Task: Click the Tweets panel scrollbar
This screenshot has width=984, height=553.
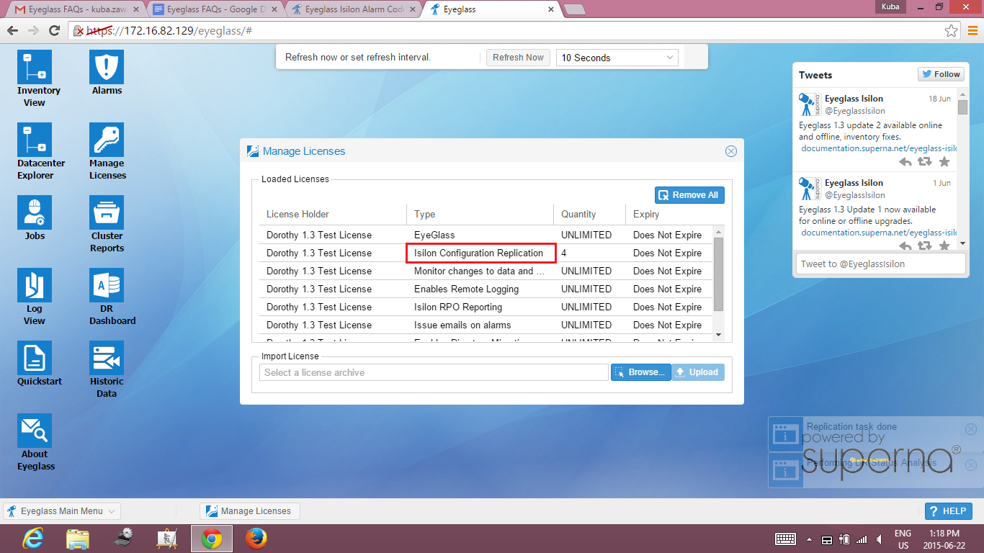Action: coord(962,107)
